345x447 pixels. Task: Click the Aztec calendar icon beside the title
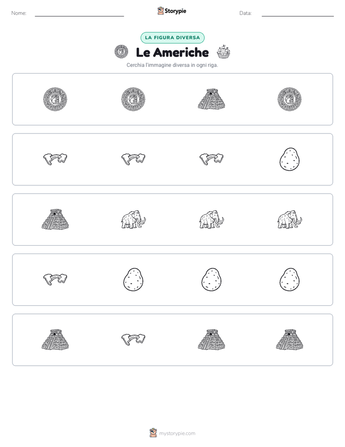[x=121, y=52]
